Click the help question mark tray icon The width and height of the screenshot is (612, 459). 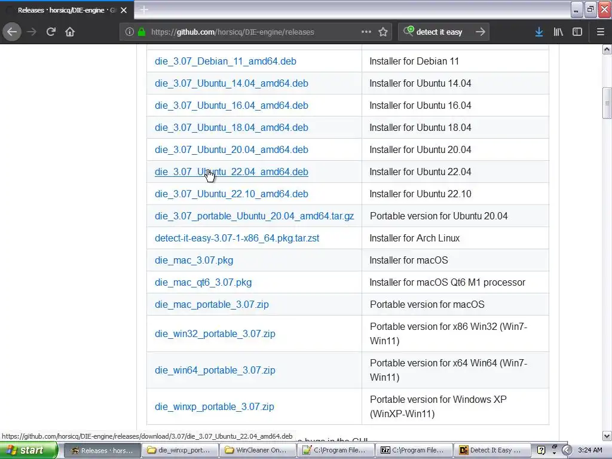tap(541, 451)
